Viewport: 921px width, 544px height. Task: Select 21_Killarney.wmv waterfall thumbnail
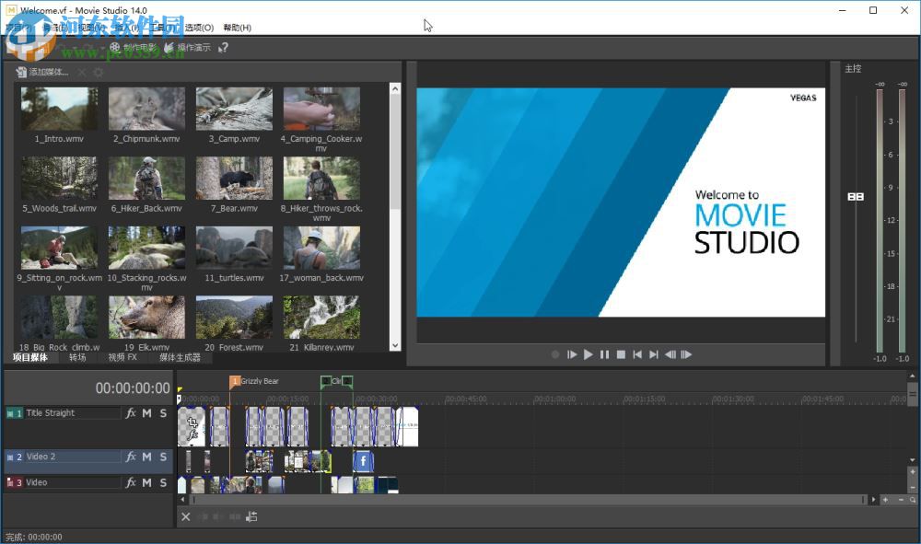point(321,317)
